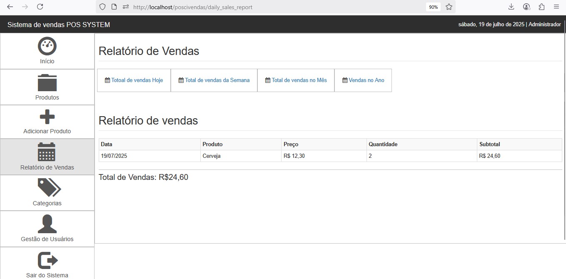Select the Adicionar Produto plus icon
This screenshot has width=566, height=279.
47,116
